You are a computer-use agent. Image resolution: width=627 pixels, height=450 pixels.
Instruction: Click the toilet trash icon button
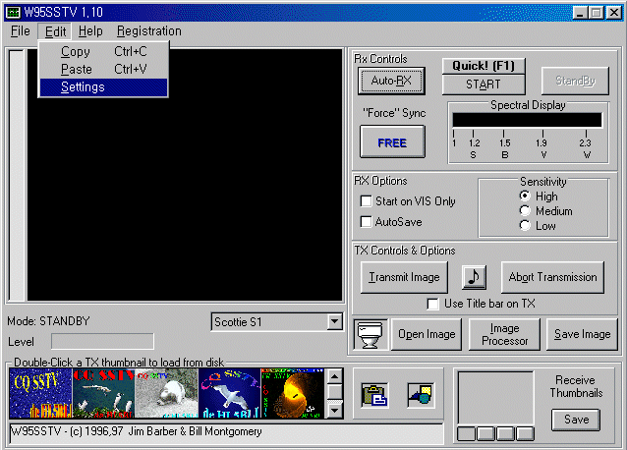(x=371, y=334)
